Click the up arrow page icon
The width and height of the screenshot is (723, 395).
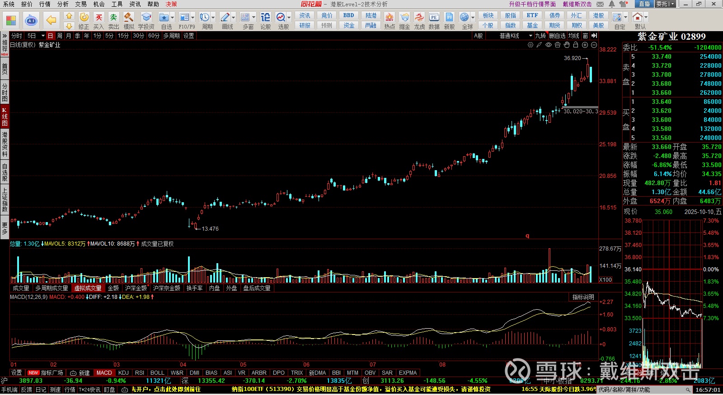coord(69,16)
